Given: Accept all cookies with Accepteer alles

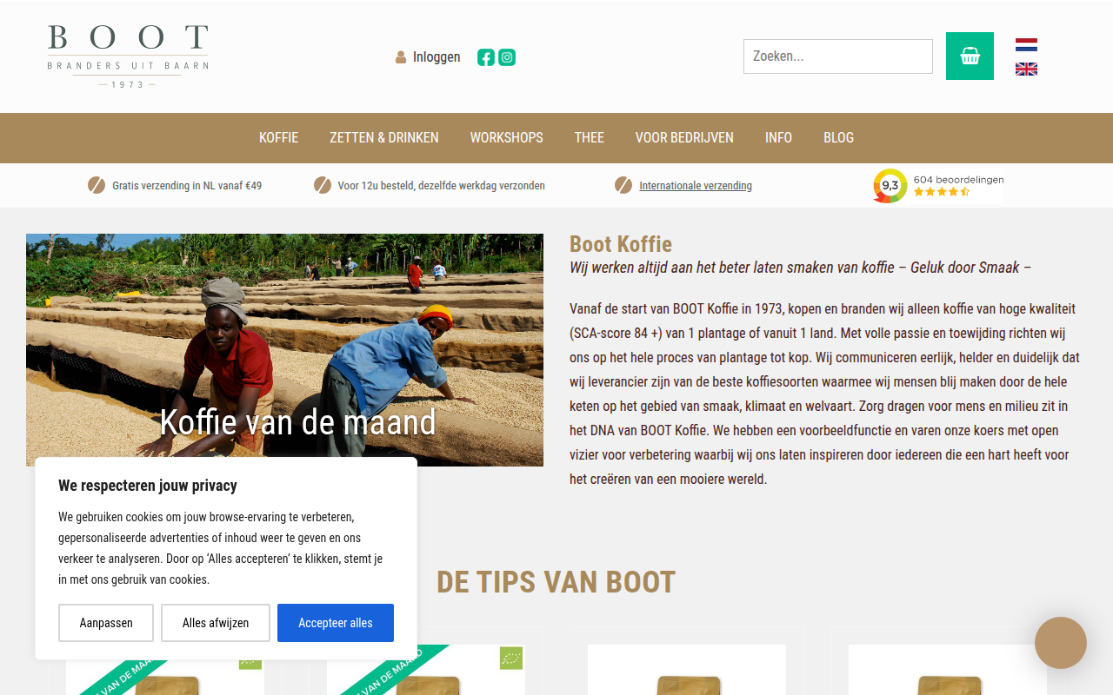Looking at the screenshot, I should 336,623.
